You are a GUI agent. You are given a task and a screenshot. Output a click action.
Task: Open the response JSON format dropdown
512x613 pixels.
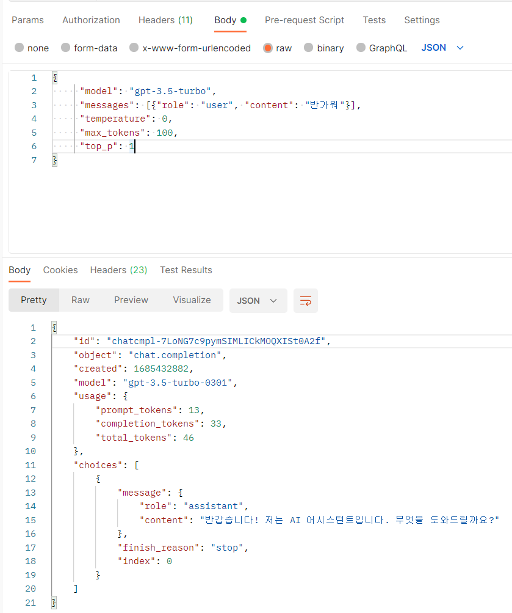pos(258,301)
